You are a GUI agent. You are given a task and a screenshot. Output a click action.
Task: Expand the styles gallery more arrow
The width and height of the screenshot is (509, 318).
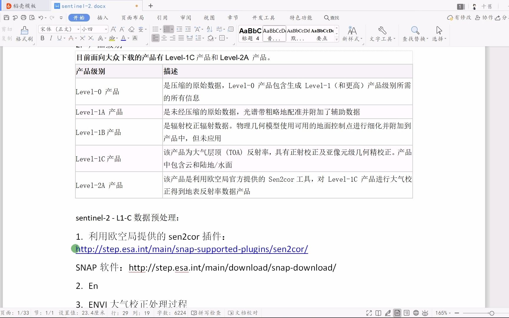pyautogui.click(x=337, y=39)
